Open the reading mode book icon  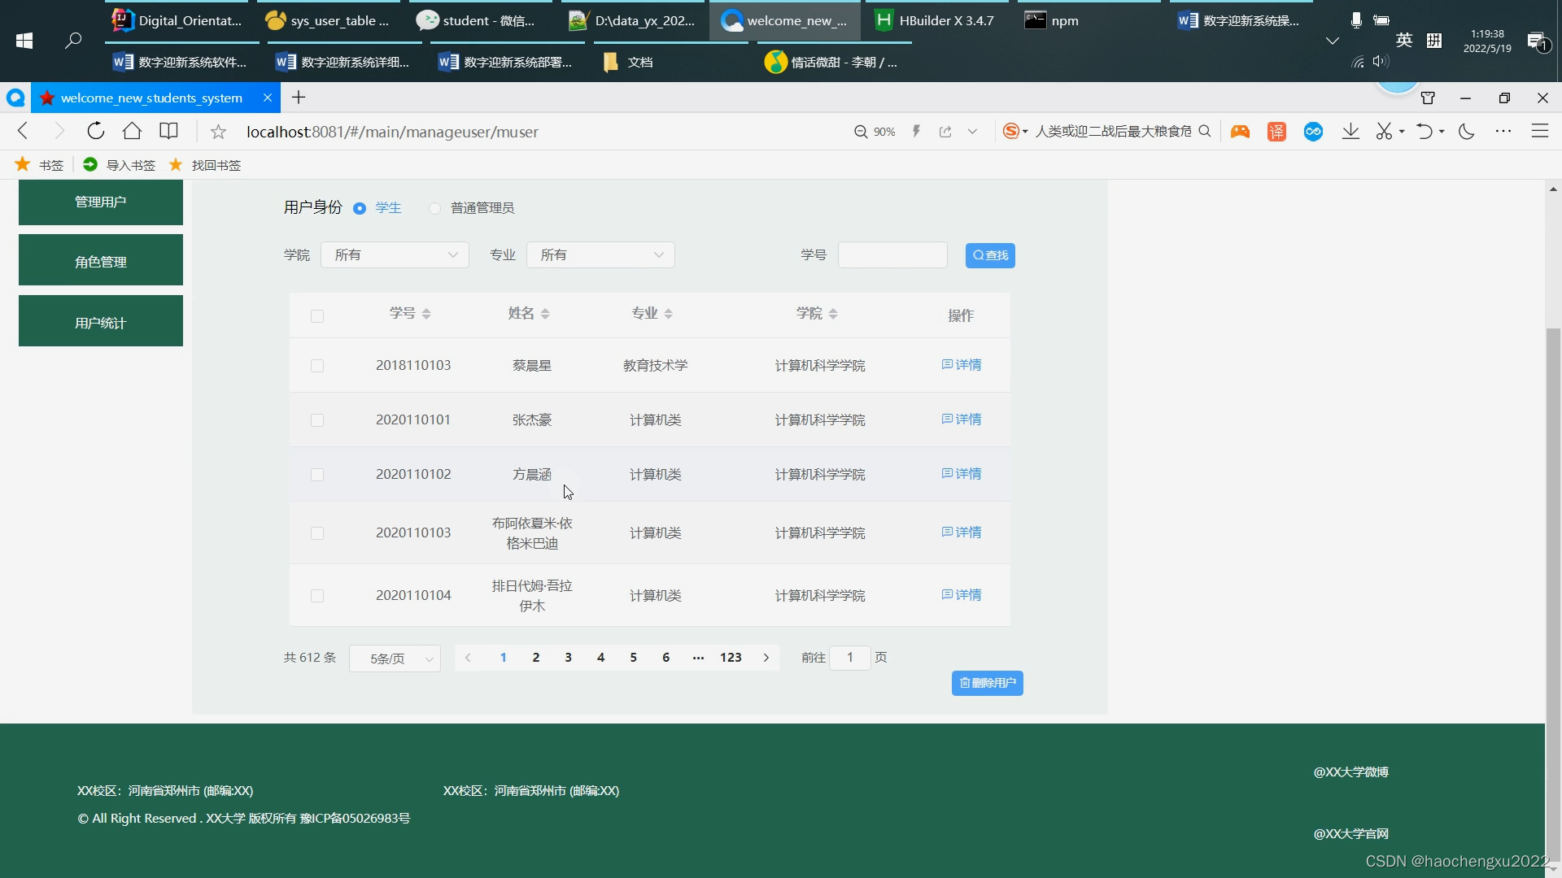click(x=168, y=131)
